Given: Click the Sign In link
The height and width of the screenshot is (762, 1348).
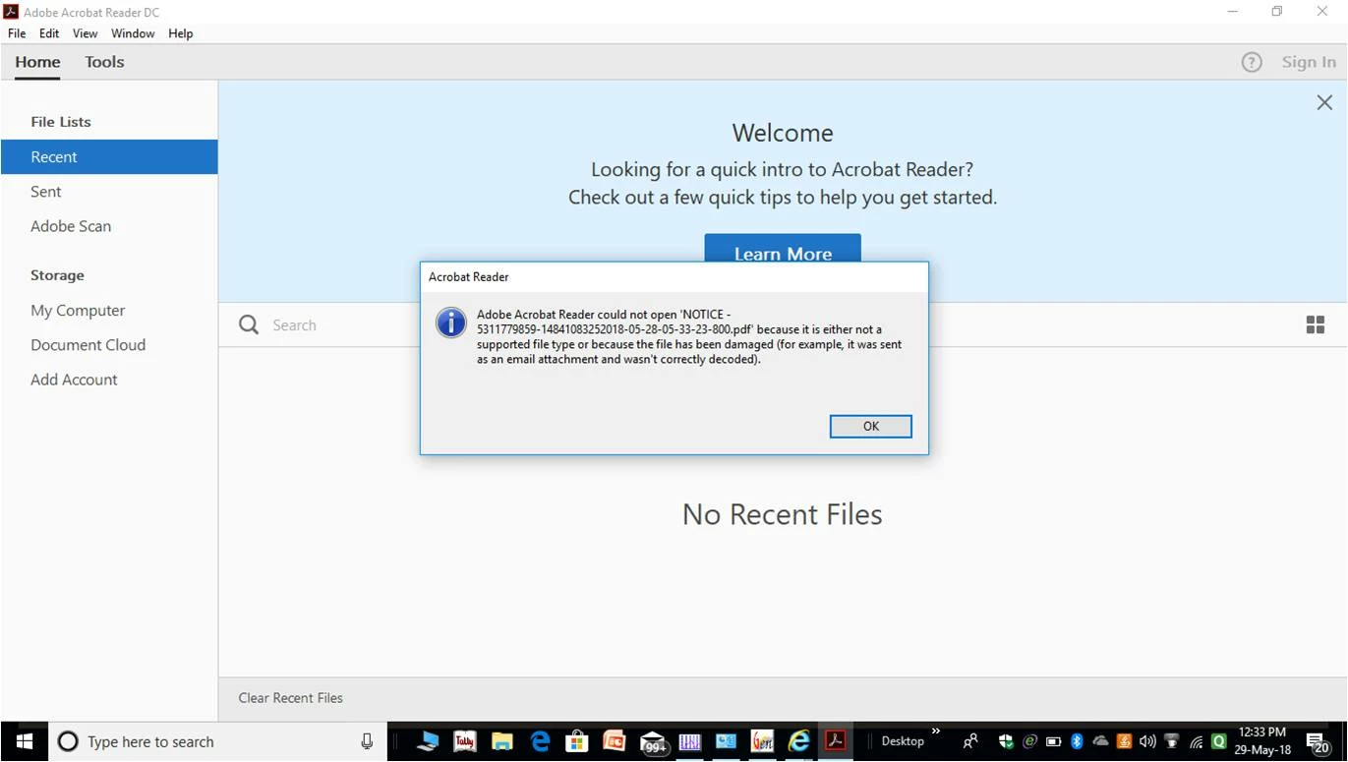Looking at the screenshot, I should click(1309, 62).
